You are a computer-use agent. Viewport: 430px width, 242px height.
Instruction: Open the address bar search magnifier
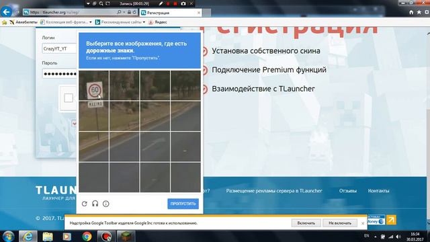(119, 12)
